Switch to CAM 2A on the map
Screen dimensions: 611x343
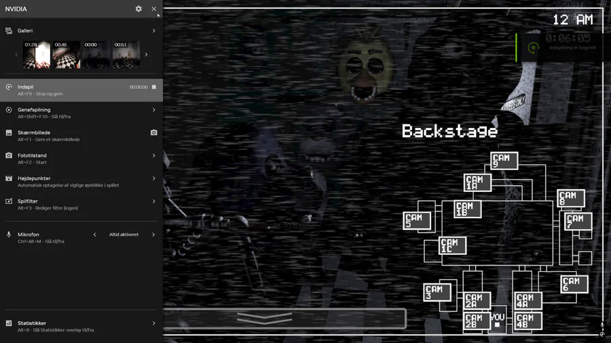(477, 301)
